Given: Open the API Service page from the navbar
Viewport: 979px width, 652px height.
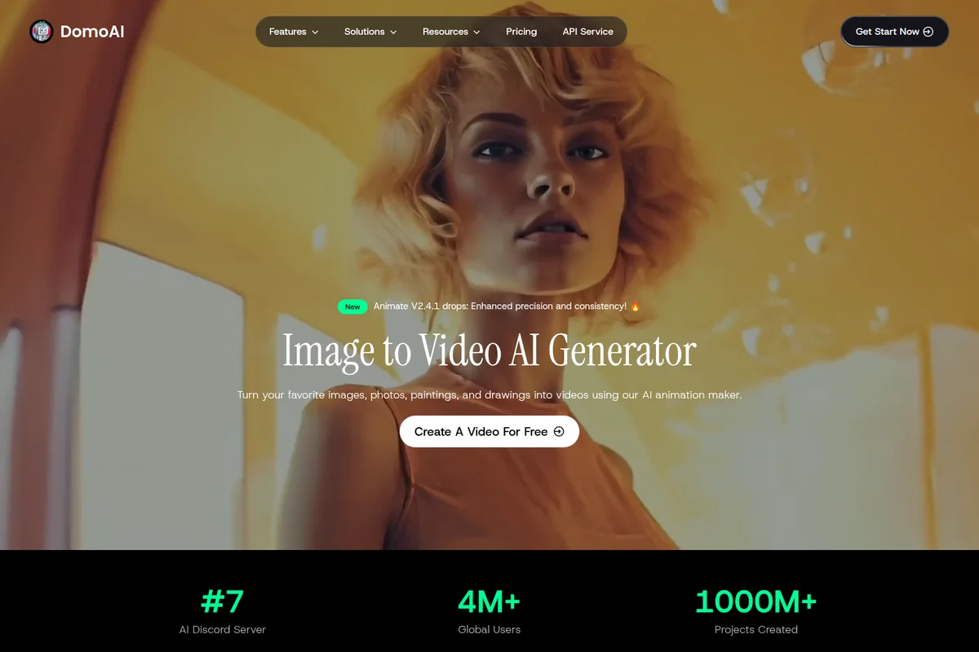Looking at the screenshot, I should point(587,31).
